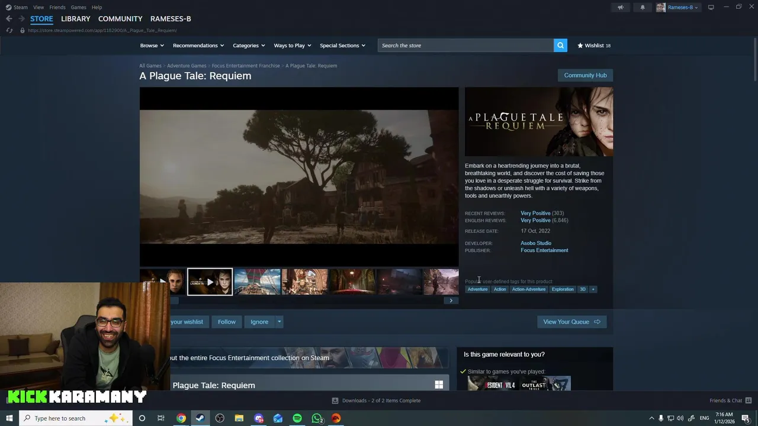Open the notifications bell
The width and height of the screenshot is (758, 426).
pyautogui.click(x=643, y=7)
